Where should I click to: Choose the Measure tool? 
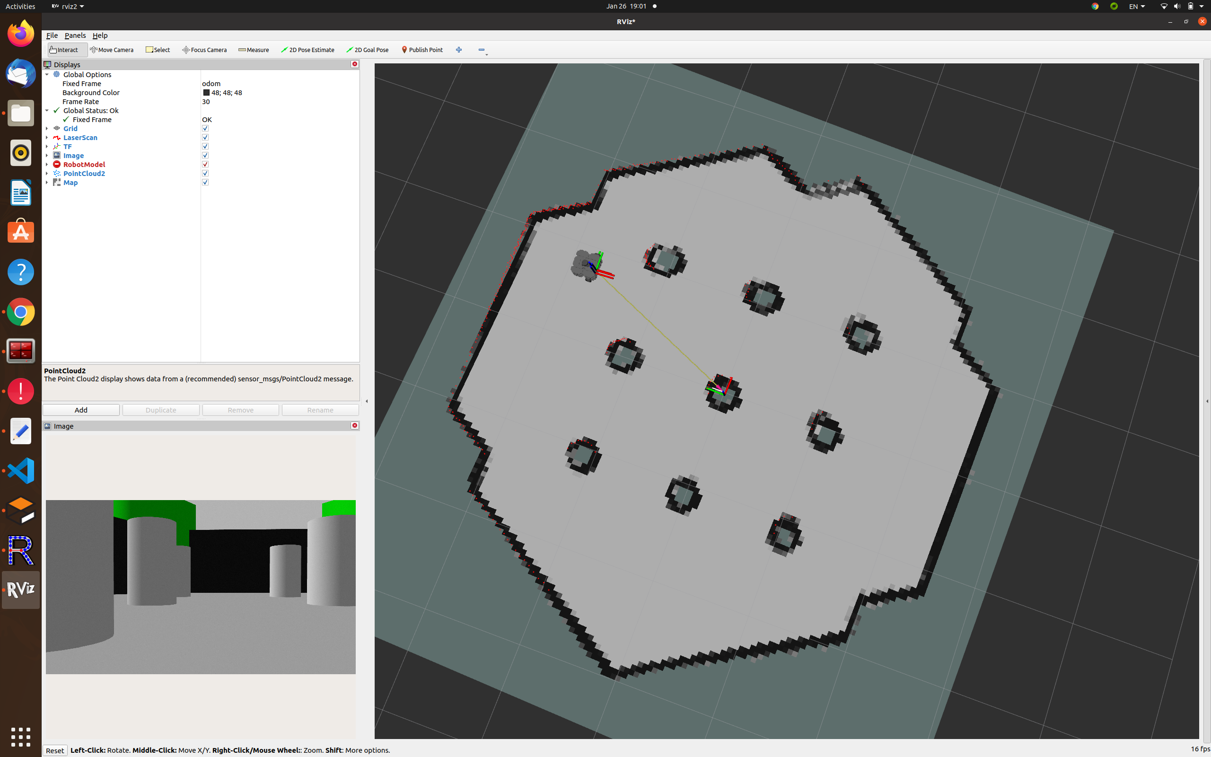tap(254, 50)
